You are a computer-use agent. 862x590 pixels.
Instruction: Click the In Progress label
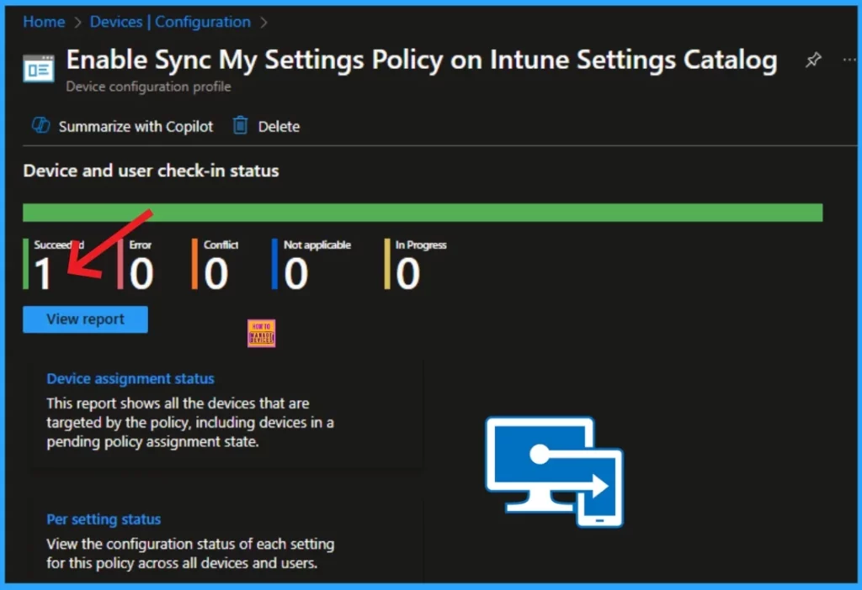[421, 245]
